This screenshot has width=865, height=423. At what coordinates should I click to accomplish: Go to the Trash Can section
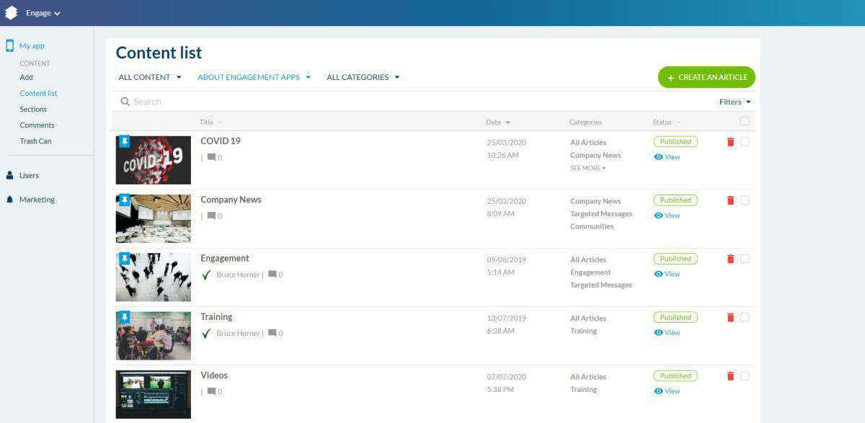coord(35,141)
